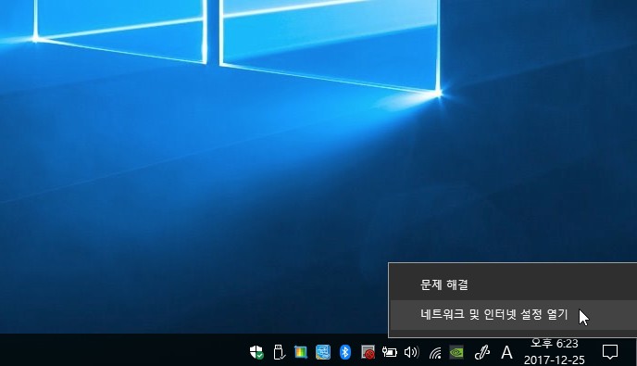Open the green NVIDIA settings tray icon

[456, 352]
